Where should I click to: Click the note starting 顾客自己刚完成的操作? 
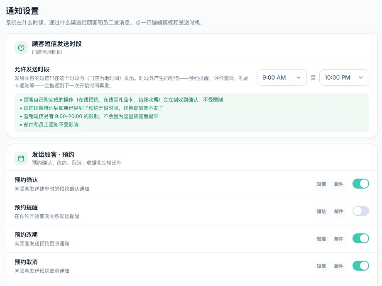coord(121,100)
